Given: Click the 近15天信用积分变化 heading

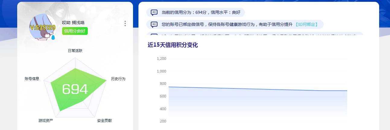Looking at the screenshot, I should point(173,45).
